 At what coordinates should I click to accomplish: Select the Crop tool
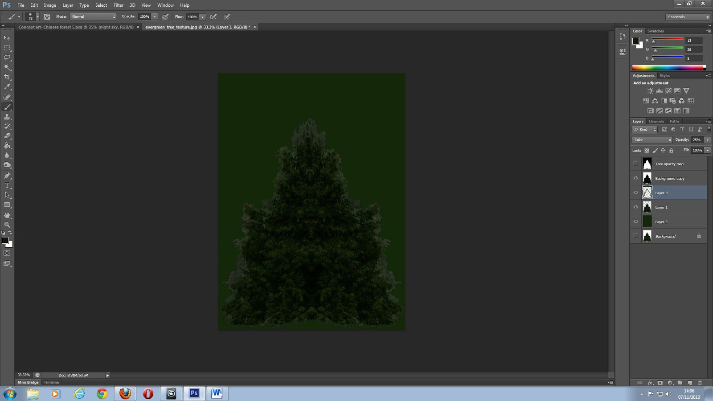click(x=7, y=77)
